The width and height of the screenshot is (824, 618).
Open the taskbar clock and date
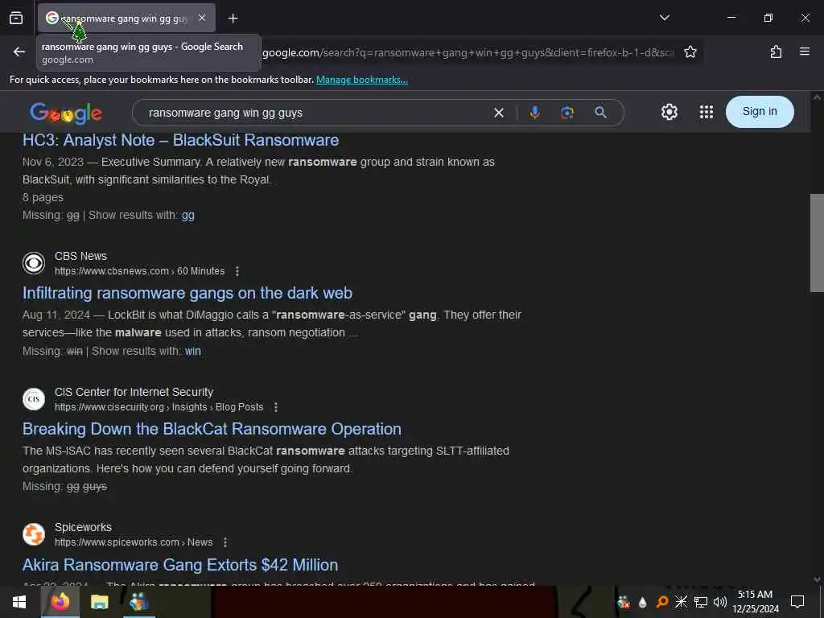(755, 602)
